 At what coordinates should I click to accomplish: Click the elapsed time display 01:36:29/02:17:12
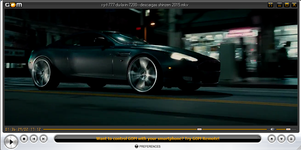pos(23,129)
